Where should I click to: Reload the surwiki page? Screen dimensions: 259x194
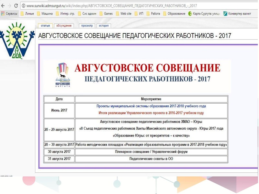(16, 5)
